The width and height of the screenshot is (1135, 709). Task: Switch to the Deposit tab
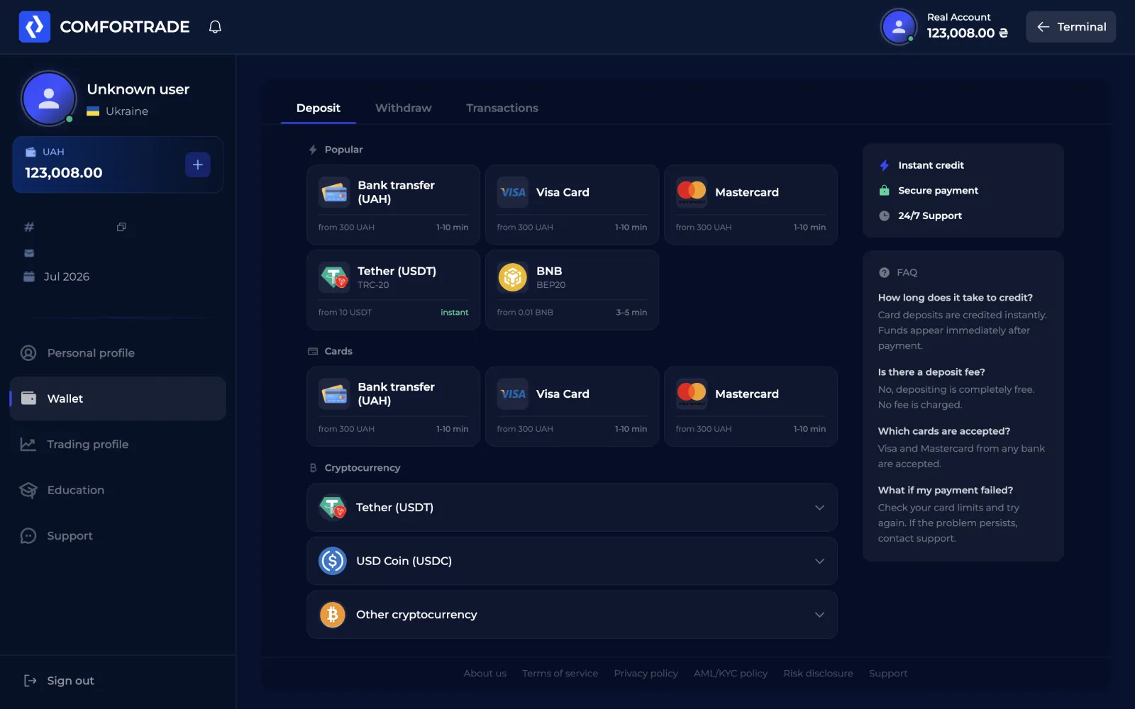[319, 108]
